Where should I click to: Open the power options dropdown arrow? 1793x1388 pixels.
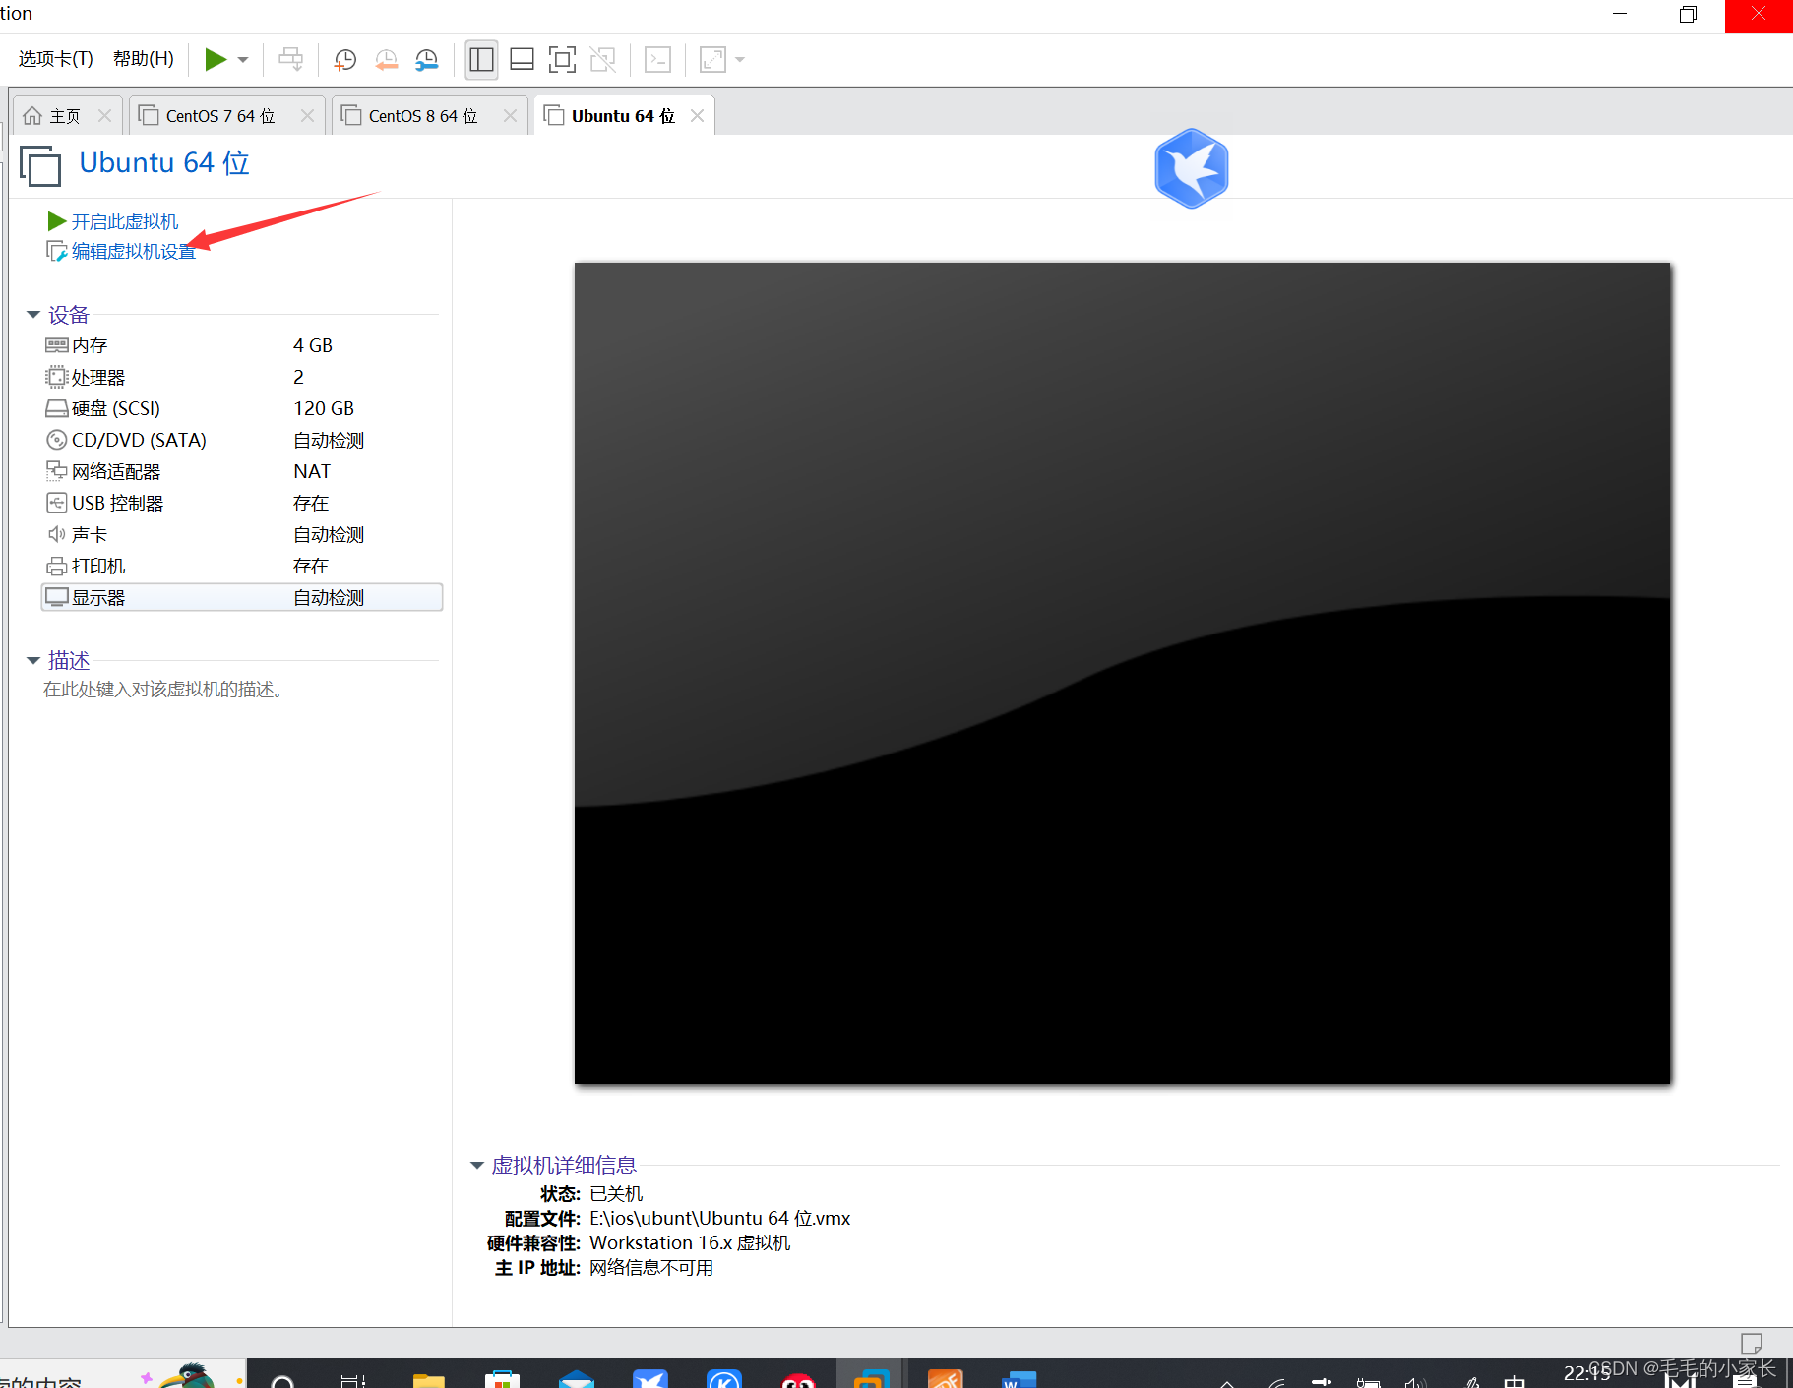(243, 60)
